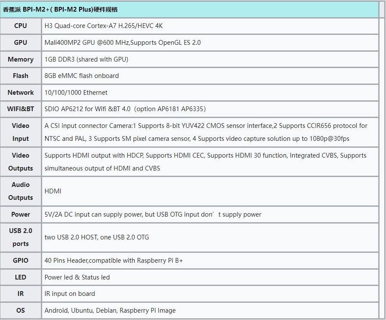The width and height of the screenshot is (386, 320).
Task: Click the '10/100/1000 Ethernet' value
Action: click(x=76, y=93)
